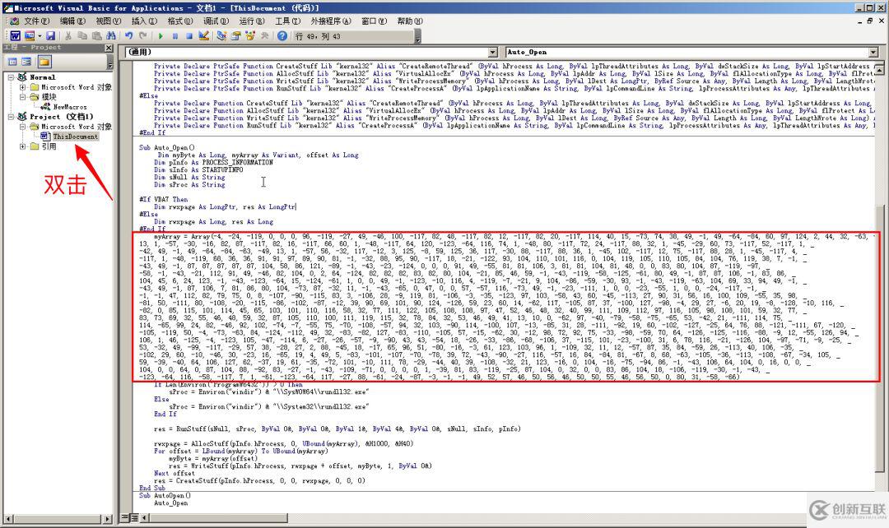Viewport: 889px width, 528px height.
Task: Open the 工具 (Tools) menu
Action: click(x=287, y=21)
